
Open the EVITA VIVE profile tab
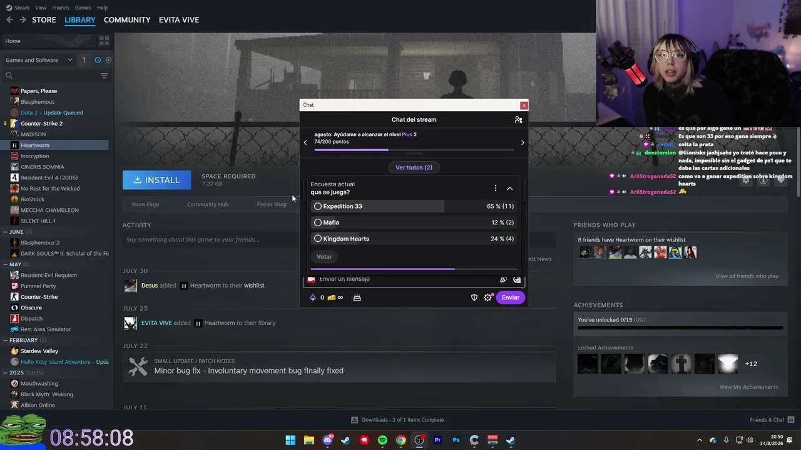pyautogui.click(x=179, y=20)
